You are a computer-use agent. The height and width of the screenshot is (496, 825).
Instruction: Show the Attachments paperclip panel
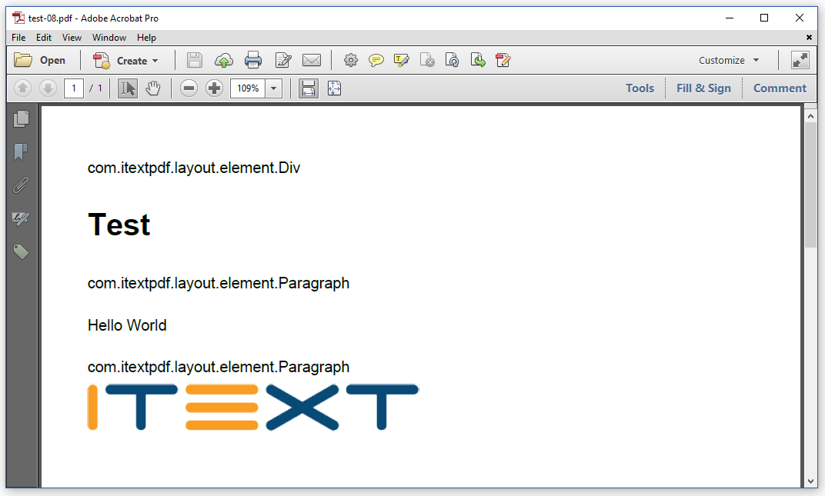pos(21,185)
